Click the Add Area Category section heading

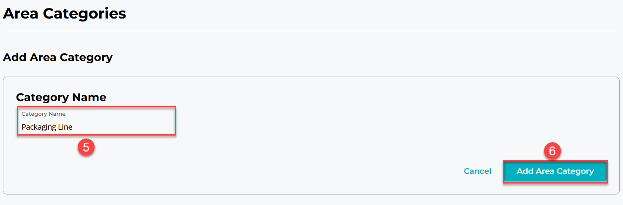pos(58,57)
